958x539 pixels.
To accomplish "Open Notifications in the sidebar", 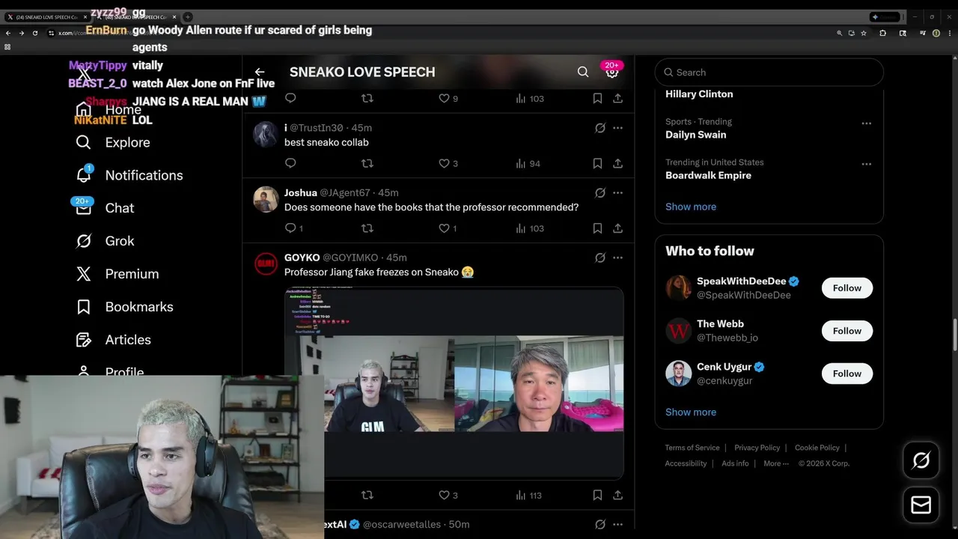I will tap(129, 175).
